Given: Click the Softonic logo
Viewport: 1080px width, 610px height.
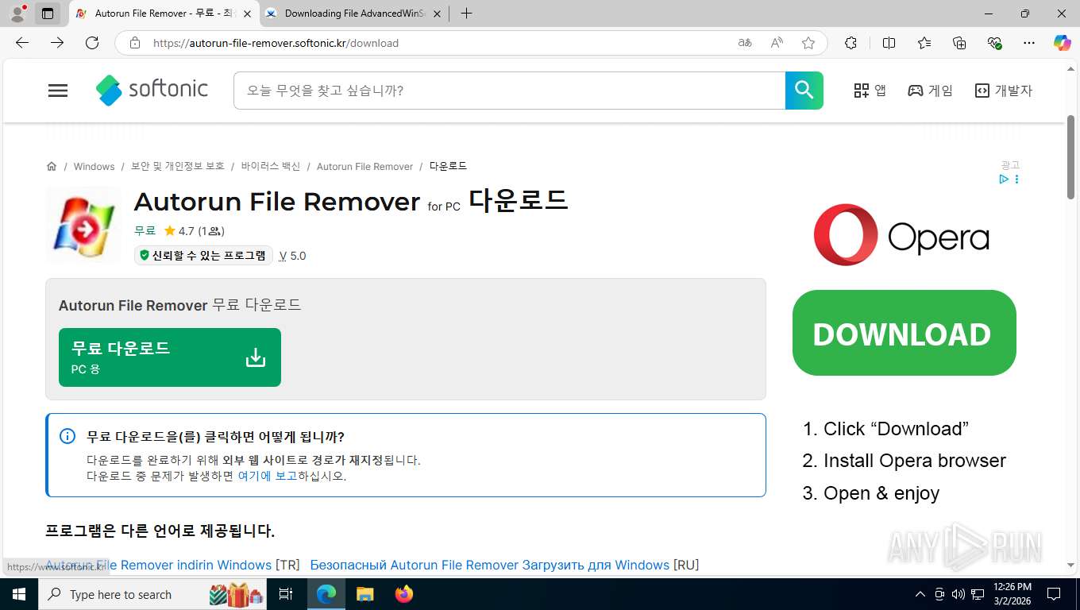Looking at the screenshot, I should coord(152,90).
